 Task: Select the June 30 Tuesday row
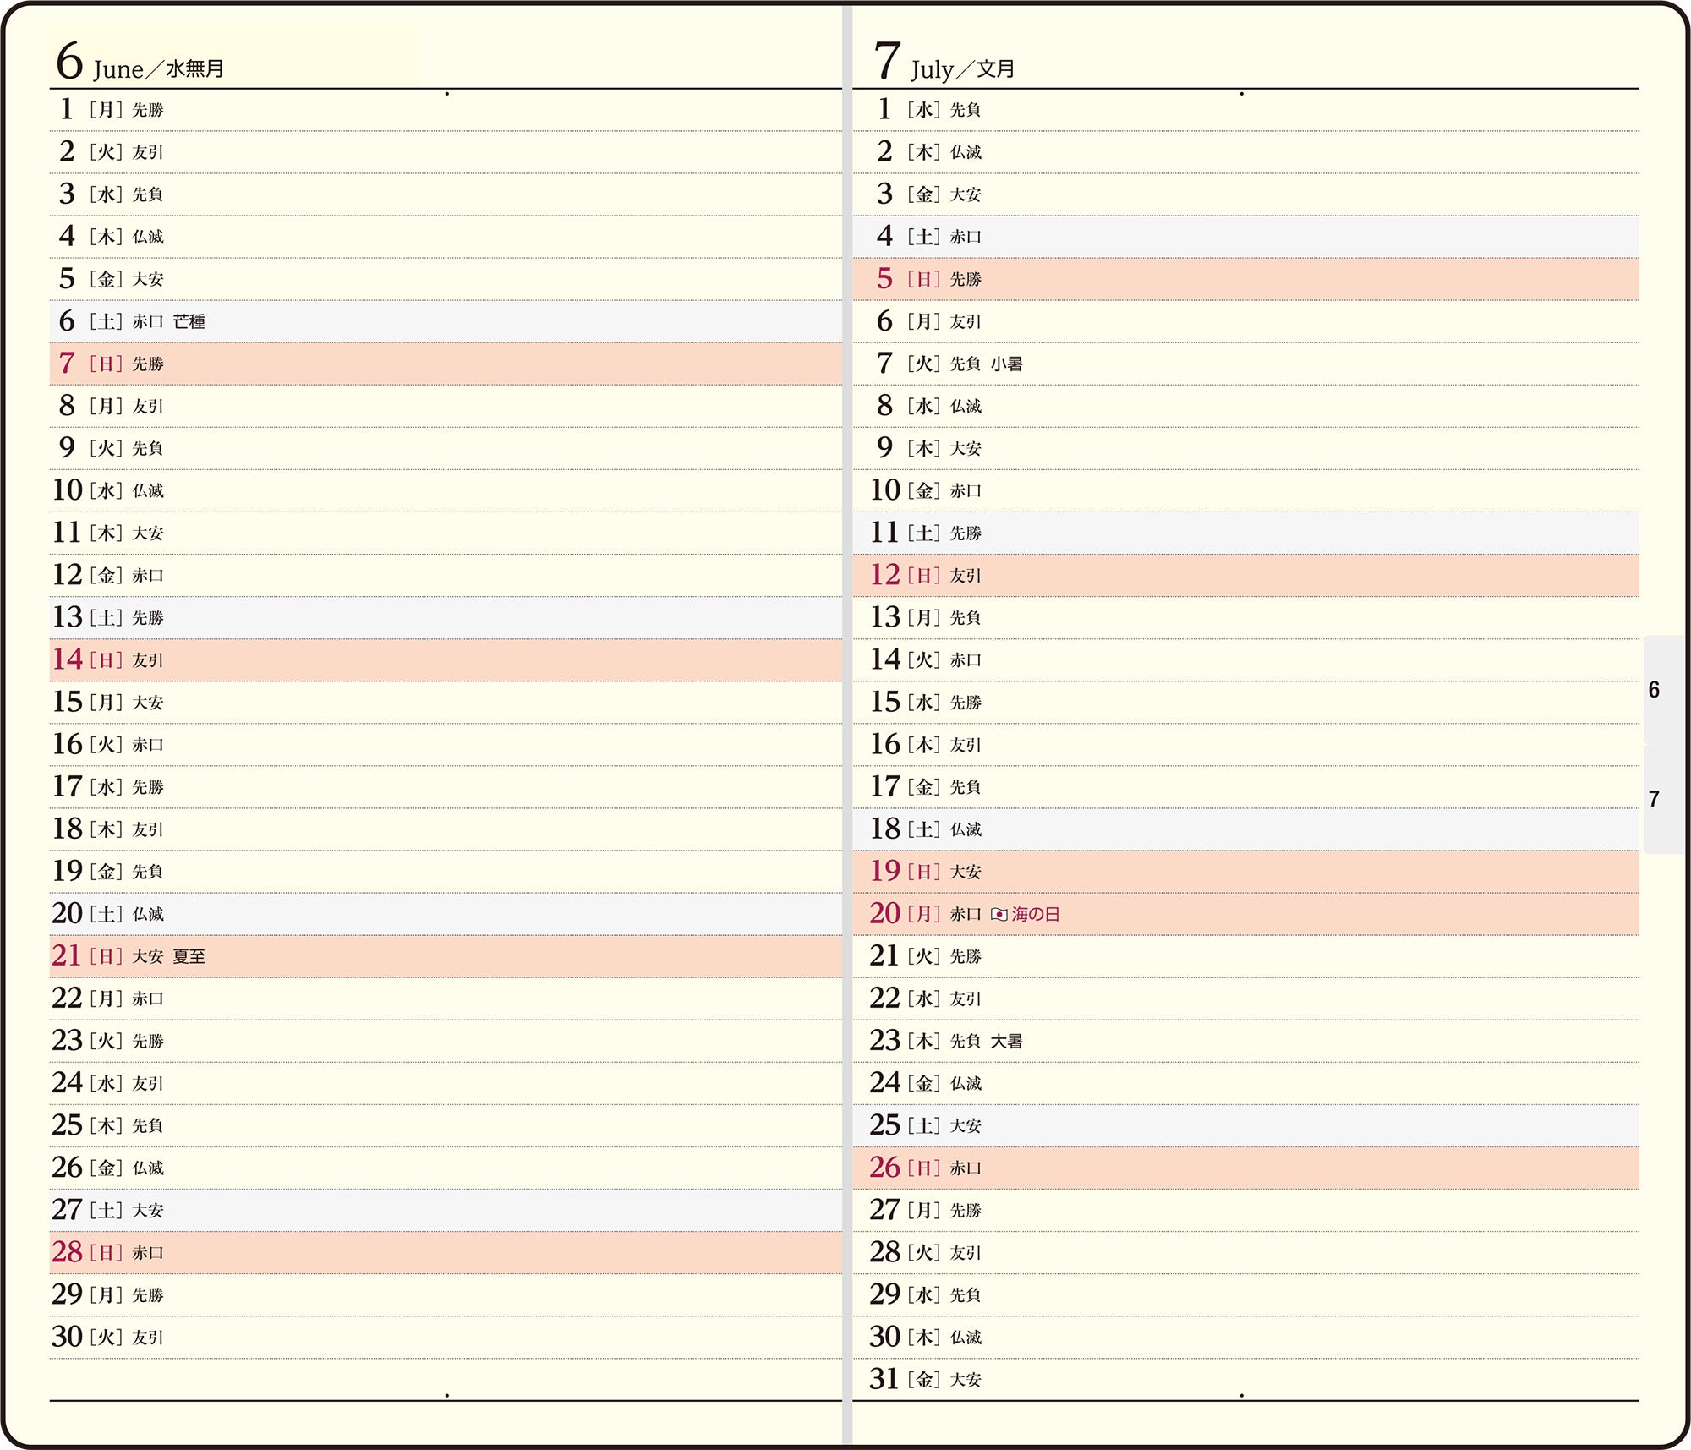pyautogui.click(x=446, y=1338)
